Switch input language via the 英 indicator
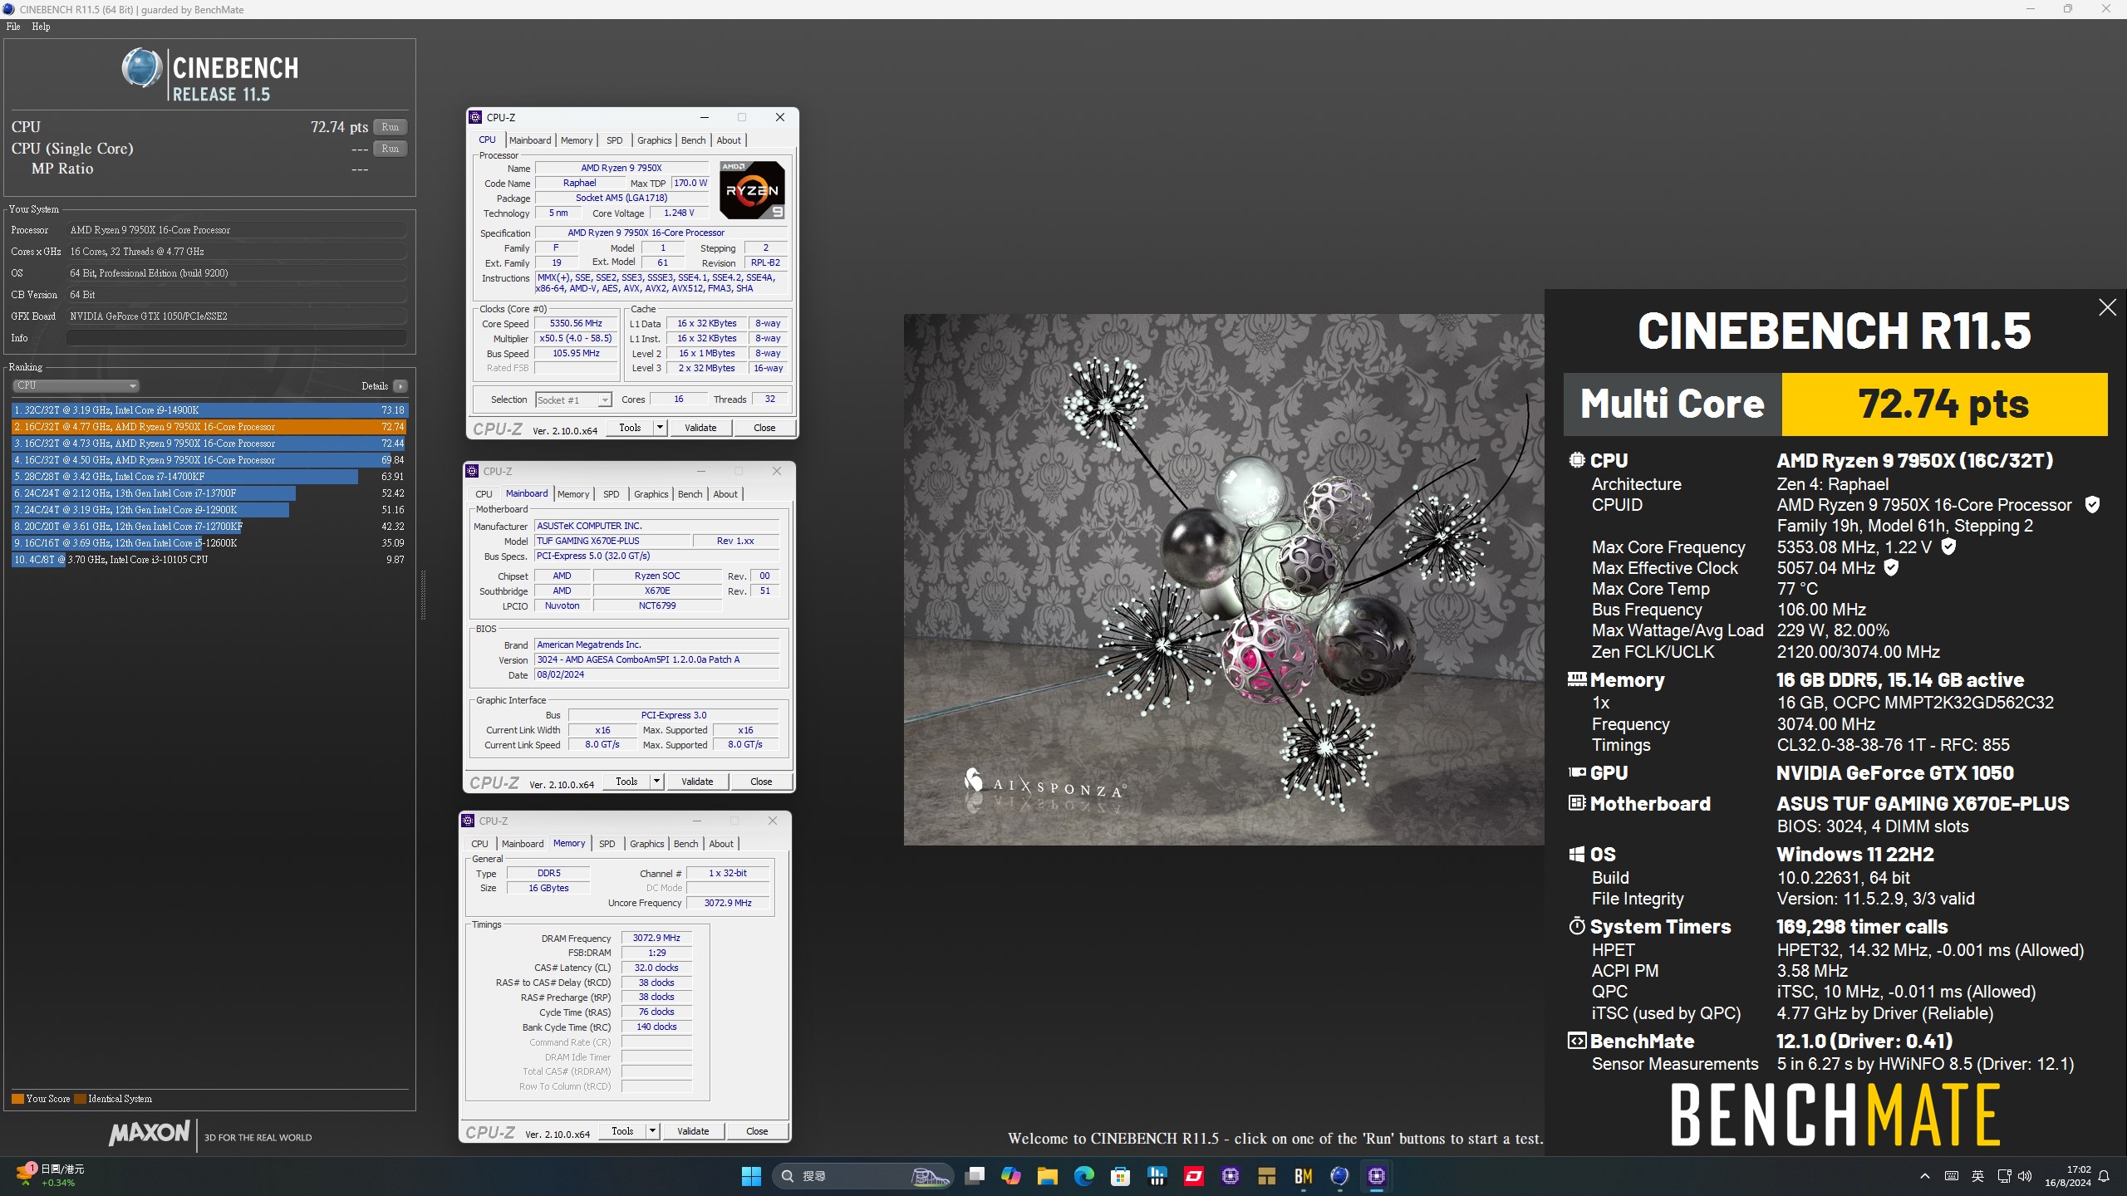The image size is (2127, 1196). (1978, 1176)
